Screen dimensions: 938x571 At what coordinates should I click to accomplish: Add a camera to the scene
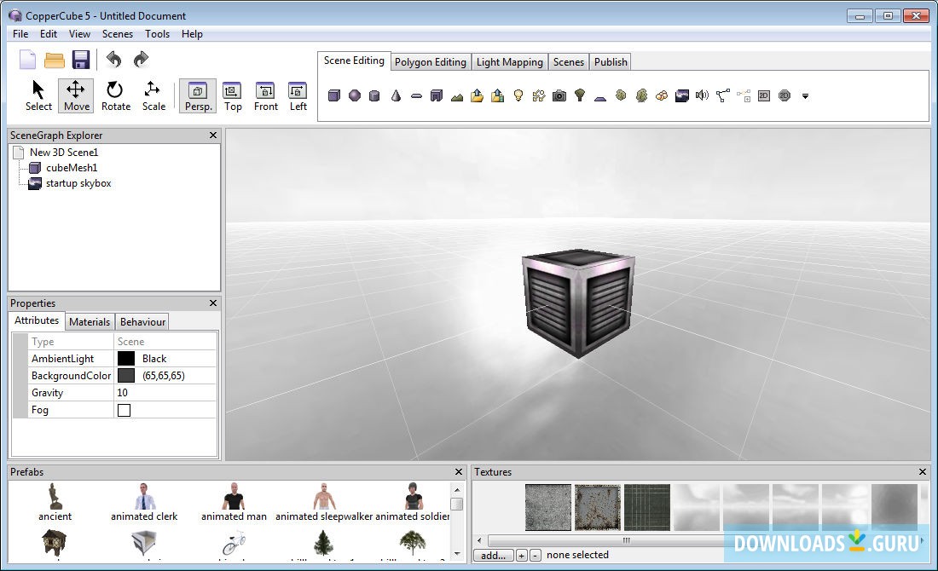[x=559, y=96]
